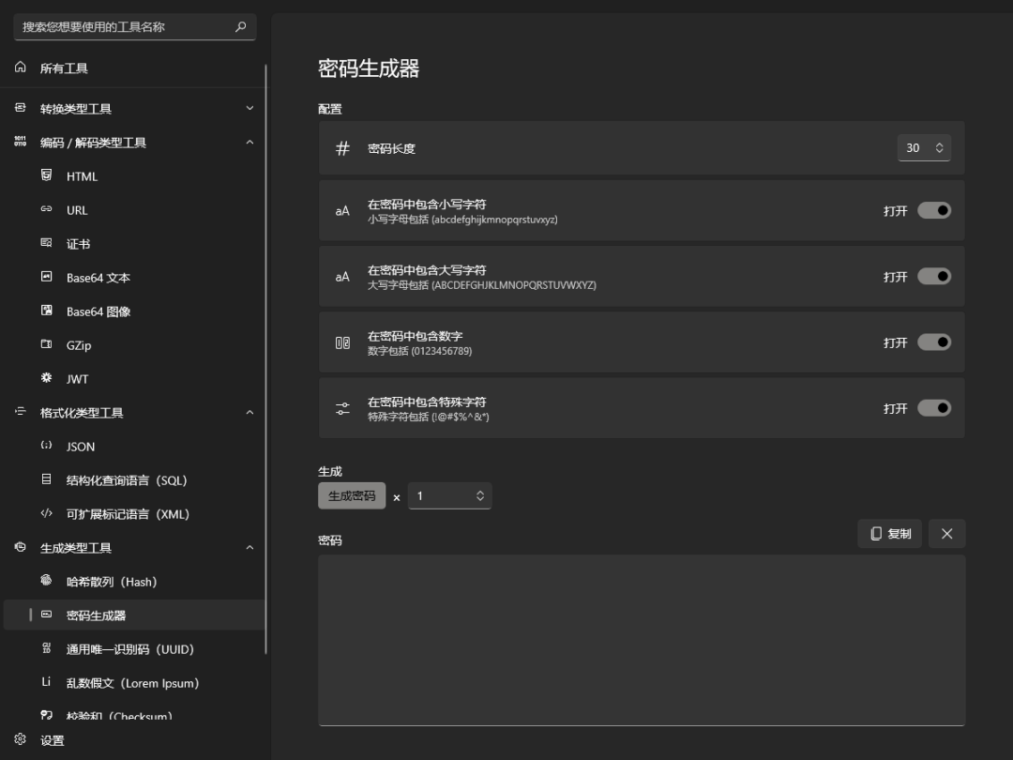Collapse the 编码 / 解码类型工具 group
The width and height of the screenshot is (1013, 760).
pos(249,143)
